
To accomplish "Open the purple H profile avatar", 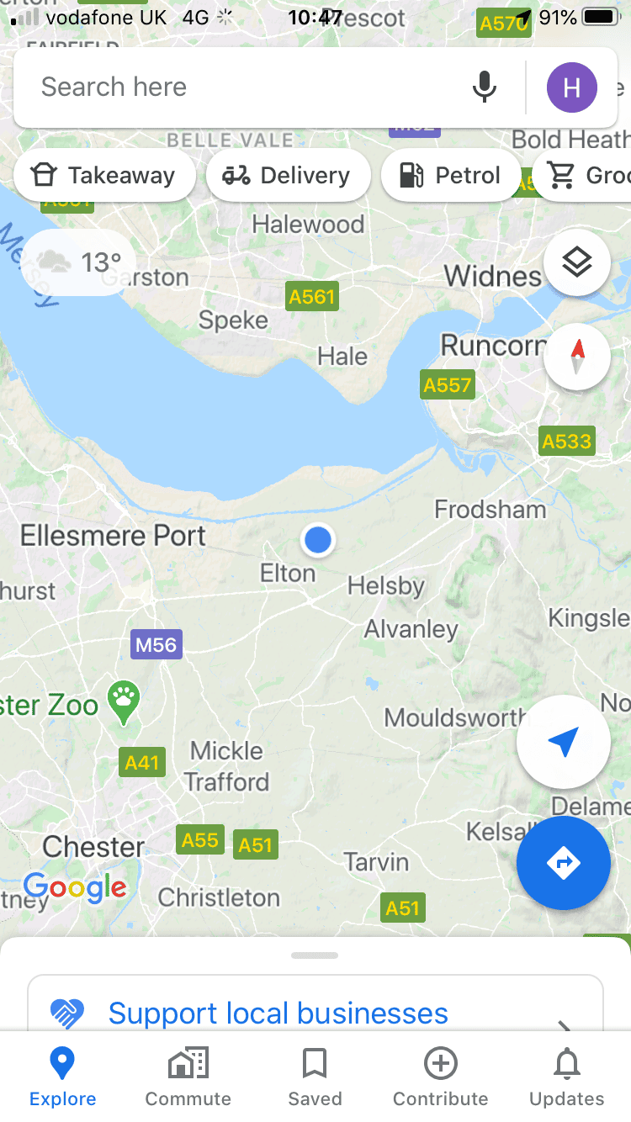I will click(x=572, y=87).
